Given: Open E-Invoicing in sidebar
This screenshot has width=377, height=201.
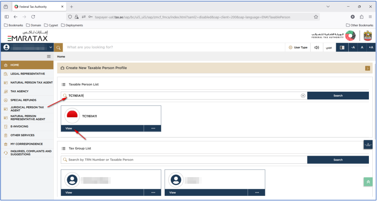Looking at the screenshot, I should [27, 127].
